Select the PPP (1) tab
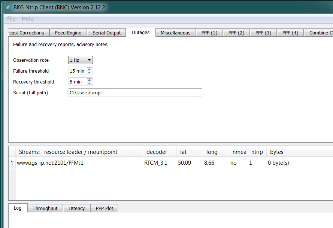Screen dimensions: 333x228 click(209, 33)
